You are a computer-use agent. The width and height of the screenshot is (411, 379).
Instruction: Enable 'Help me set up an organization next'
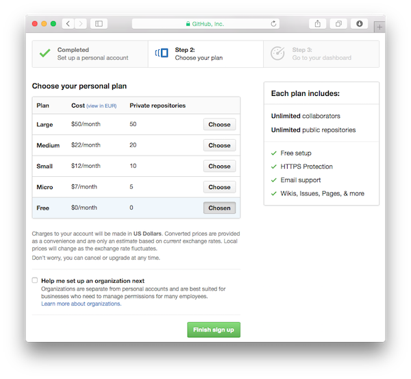click(x=35, y=280)
